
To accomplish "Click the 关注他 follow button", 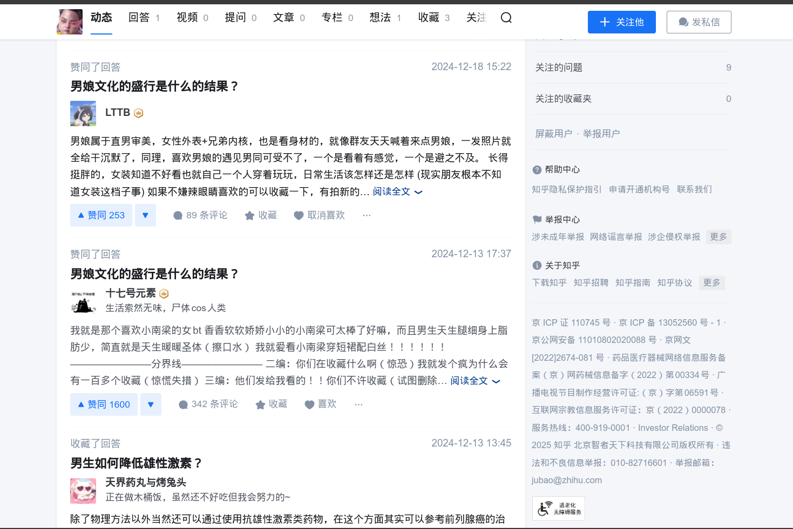I will (621, 22).
